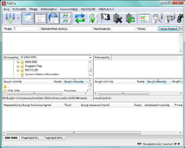Refresh the file and folder lists
185x148 pixels.
80,18
